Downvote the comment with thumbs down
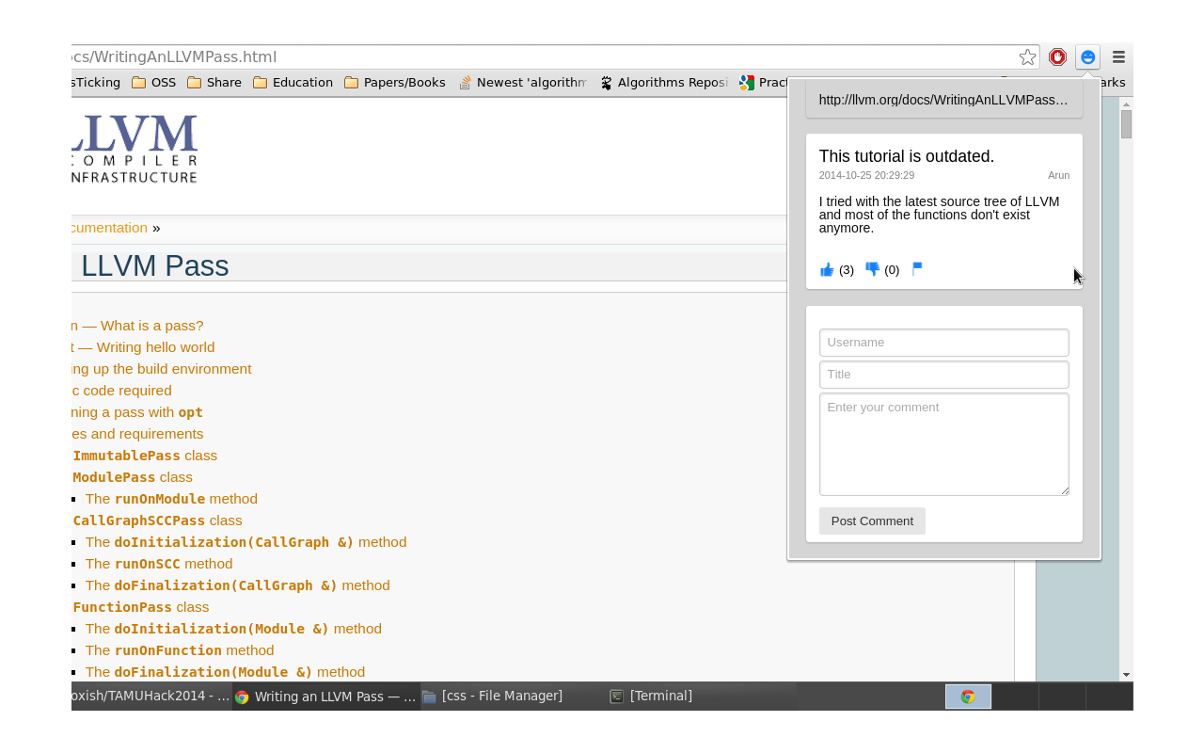Image resolution: width=1204 pixels, height=753 pixels. coord(872,269)
